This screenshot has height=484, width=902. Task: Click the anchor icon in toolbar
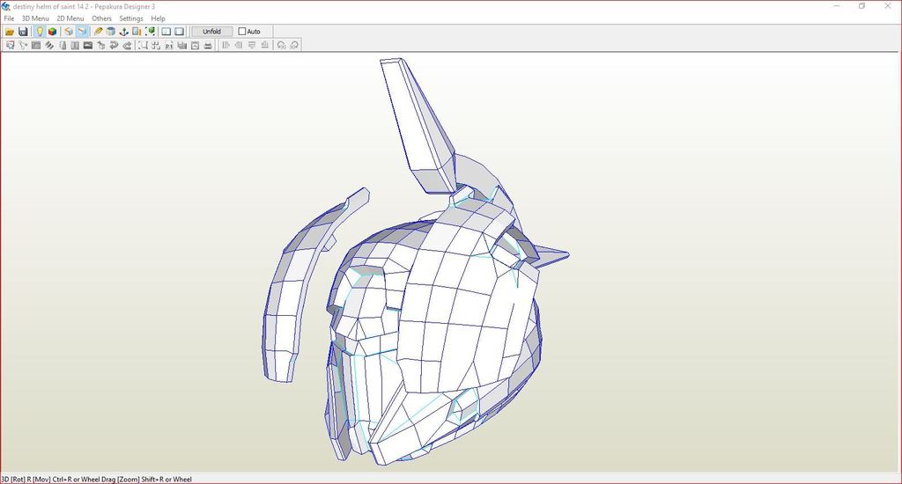(123, 32)
